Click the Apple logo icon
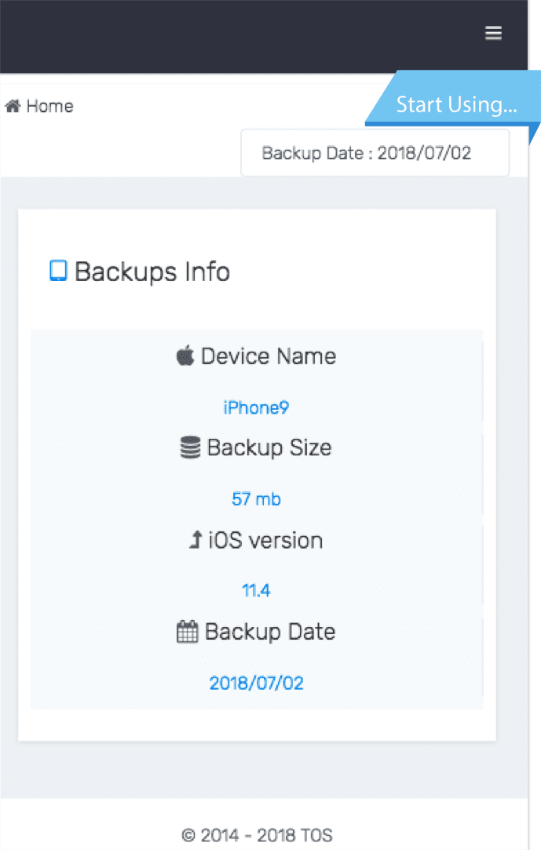 pos(185,356)
